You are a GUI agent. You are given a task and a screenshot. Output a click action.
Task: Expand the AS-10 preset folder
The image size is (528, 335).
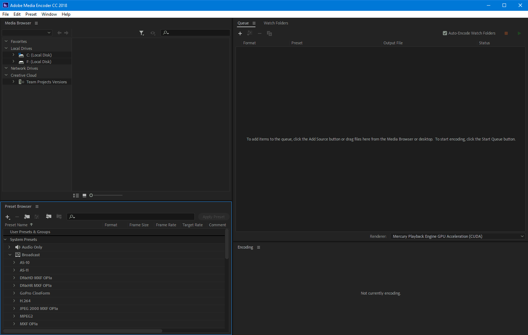pos(14,262)
